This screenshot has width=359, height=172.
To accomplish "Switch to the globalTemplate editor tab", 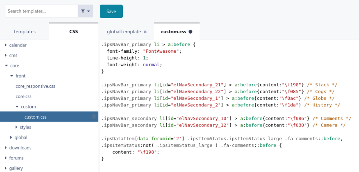I will [x=124, y=32].
